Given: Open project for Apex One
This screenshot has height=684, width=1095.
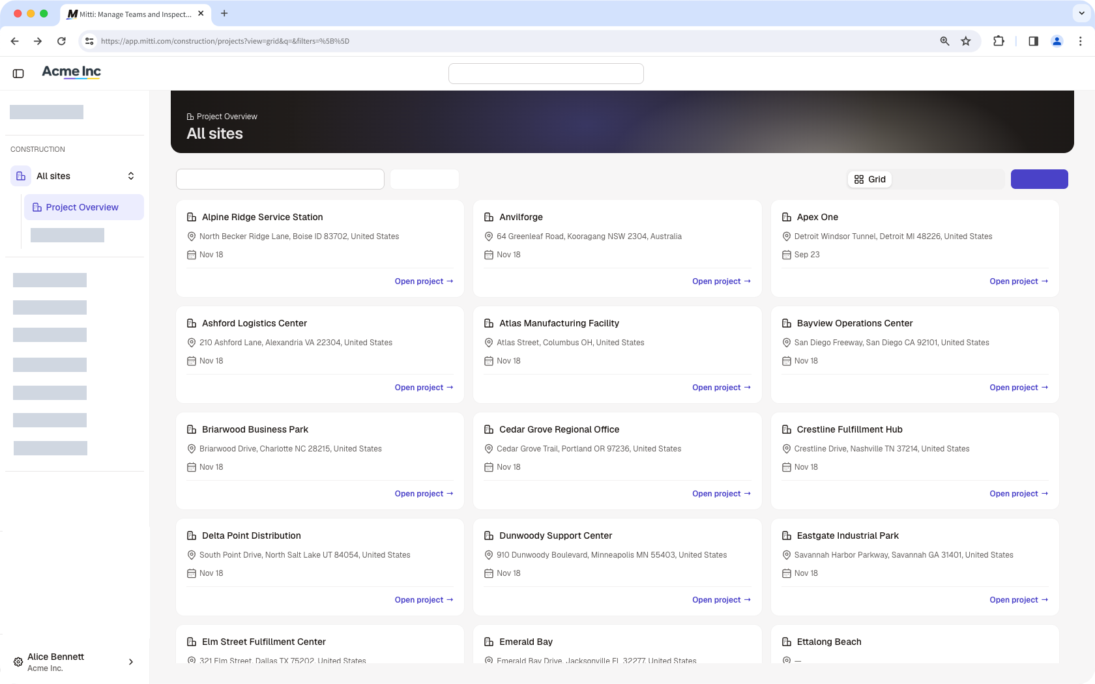Looking at the screenshot, I should click(x=1019, y=281).
